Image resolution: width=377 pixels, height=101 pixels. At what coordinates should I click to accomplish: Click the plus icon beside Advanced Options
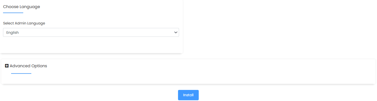click(x=7, y=66)
